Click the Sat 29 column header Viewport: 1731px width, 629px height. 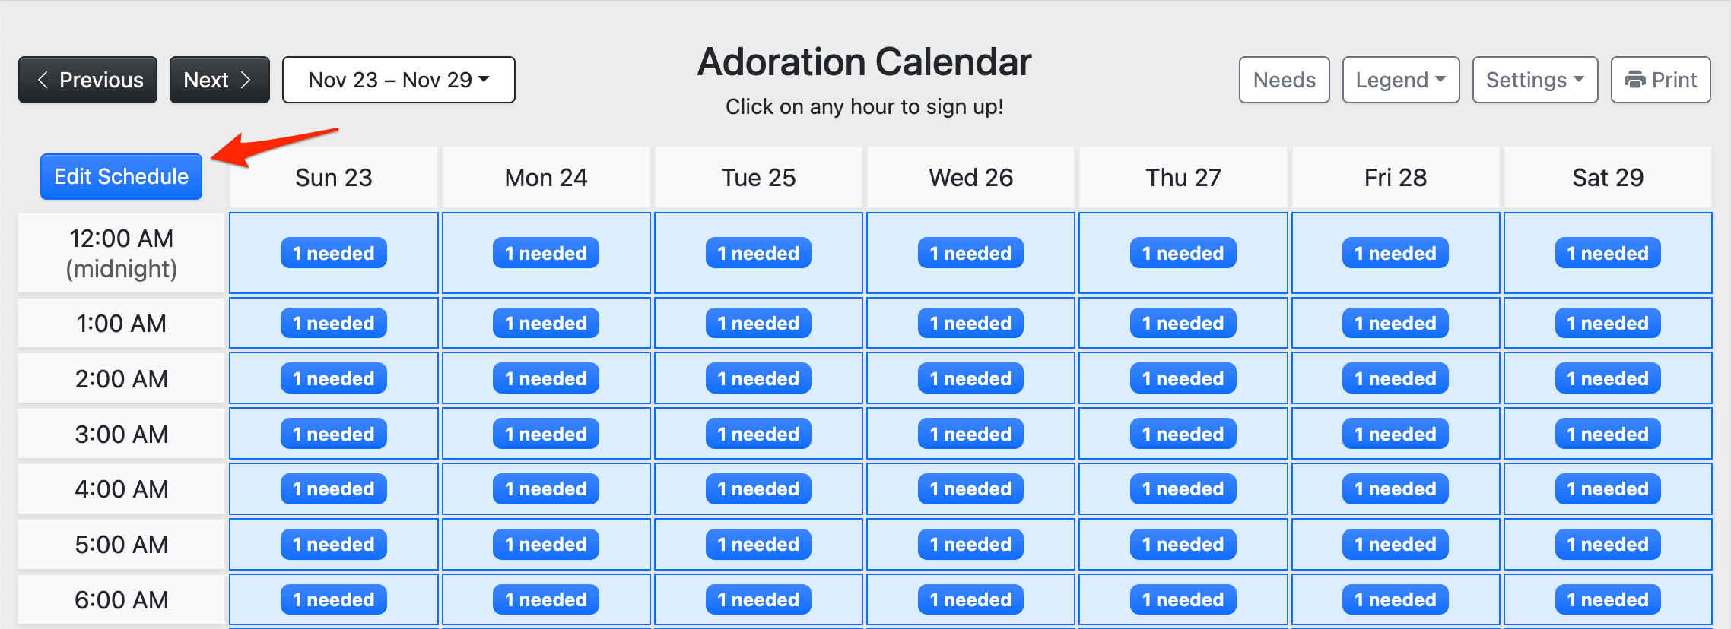point(1608,178)
